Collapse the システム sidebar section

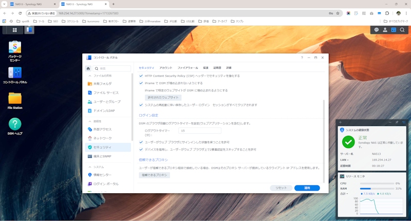click(x=90, y=167)
